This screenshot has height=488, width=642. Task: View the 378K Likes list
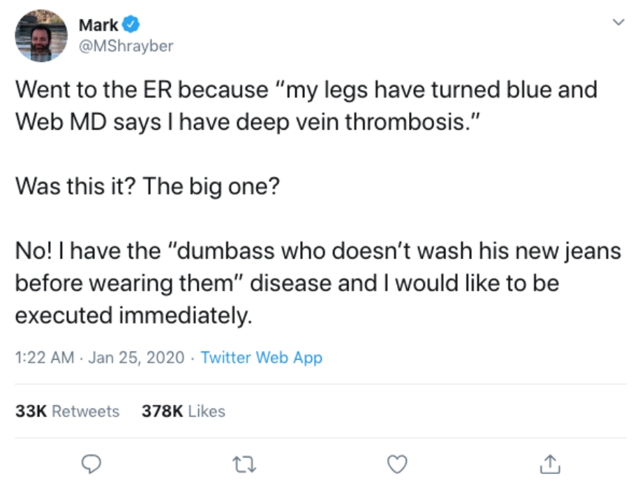tap(184, 411)
